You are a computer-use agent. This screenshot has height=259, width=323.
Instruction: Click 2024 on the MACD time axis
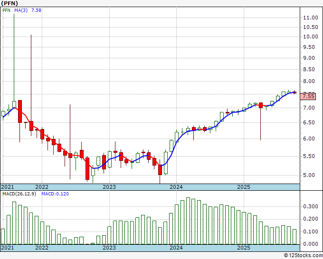(x=176, y=248)
